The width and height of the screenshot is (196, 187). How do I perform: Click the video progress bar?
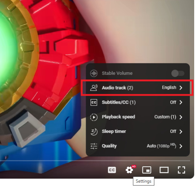95,160
